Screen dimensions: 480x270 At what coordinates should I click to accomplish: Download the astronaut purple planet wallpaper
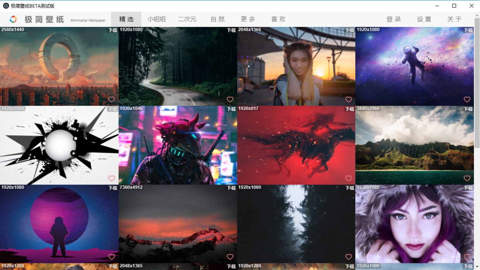113,188
